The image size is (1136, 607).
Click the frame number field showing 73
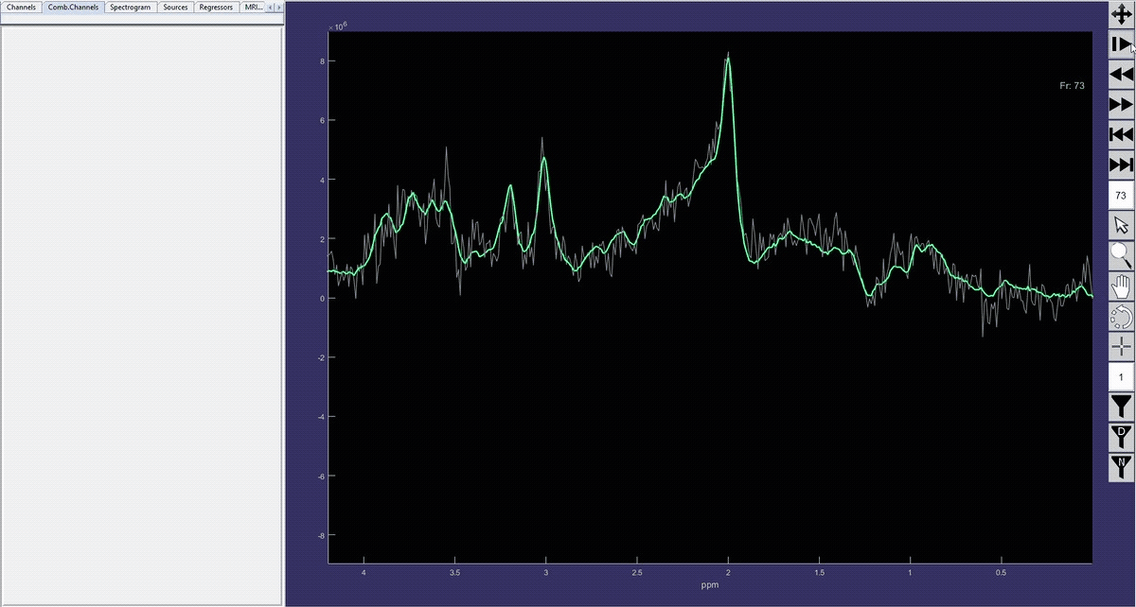coord(1121,196)
